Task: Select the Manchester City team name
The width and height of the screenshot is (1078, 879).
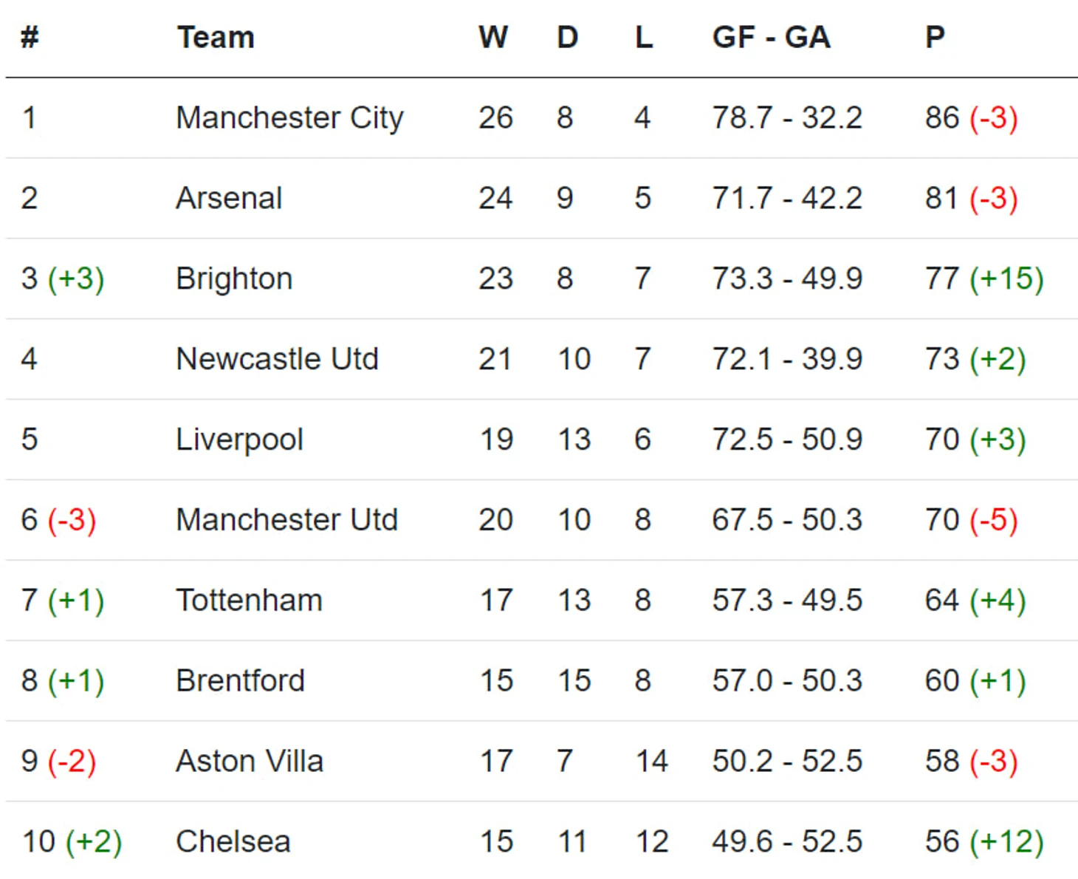Action: click(x=290, y=118)
